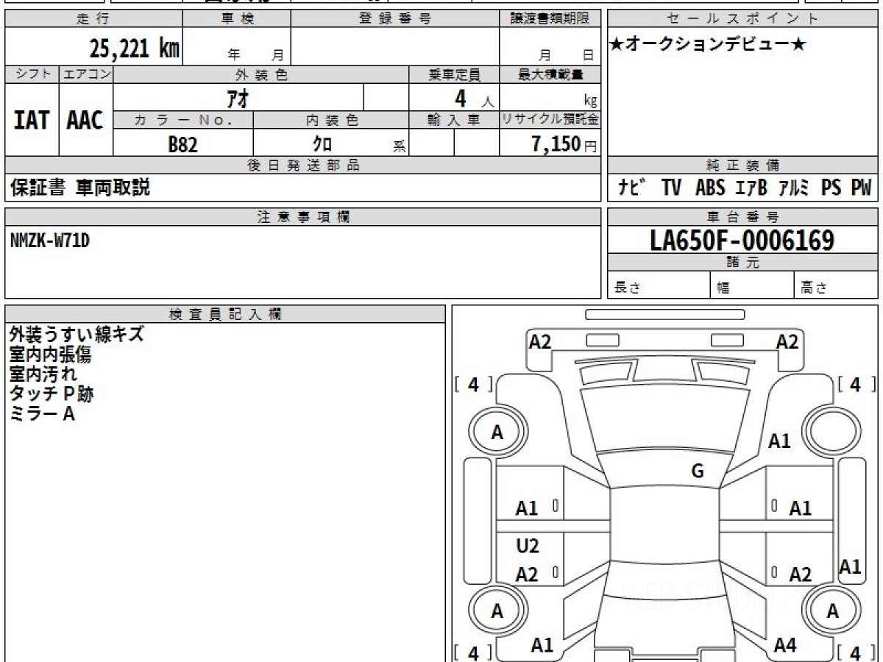Select the recycle deposit 7,150円
This screenshot has width=883, height=662.
point(564,144)
